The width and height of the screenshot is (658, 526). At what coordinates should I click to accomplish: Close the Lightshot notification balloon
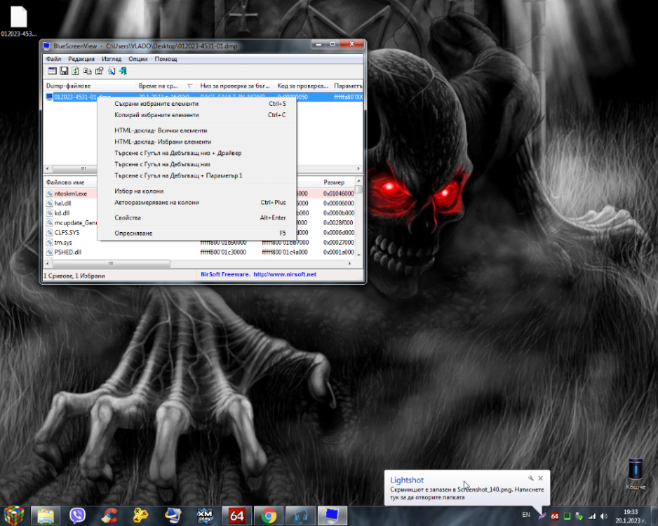pos(540,478)
